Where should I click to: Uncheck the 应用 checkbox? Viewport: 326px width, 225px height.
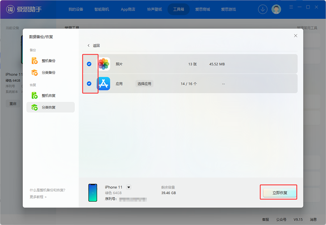pyautogui.click(x=89, y=84)
